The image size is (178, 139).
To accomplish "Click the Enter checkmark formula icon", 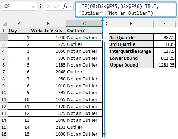I will (x=57, y=6).
